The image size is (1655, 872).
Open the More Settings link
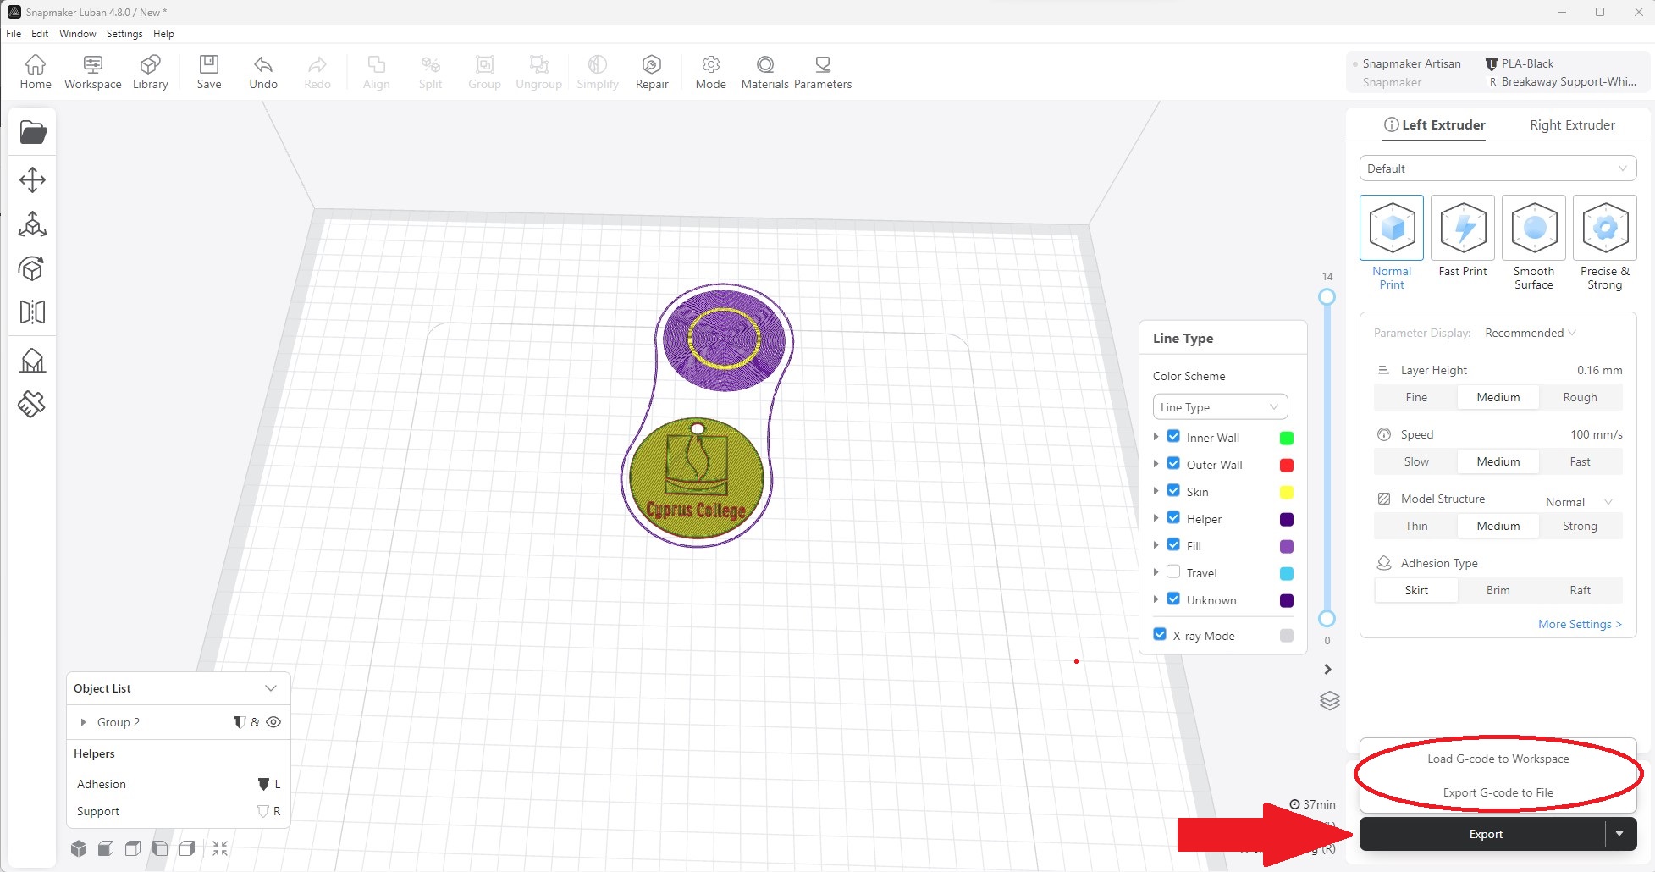tap(1579, 624)
